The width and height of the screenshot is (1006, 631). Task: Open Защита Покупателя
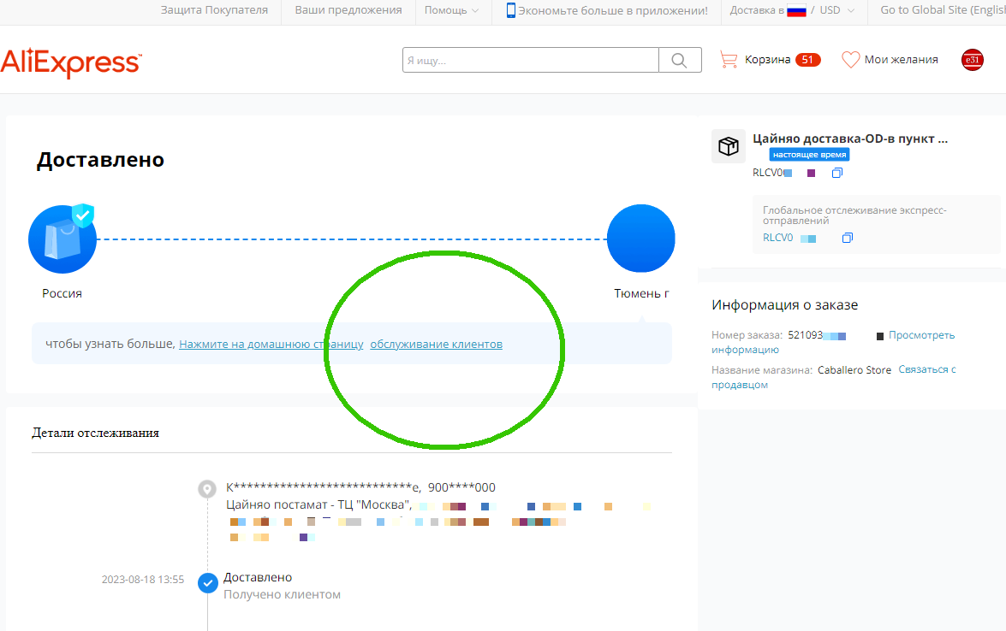(x=214, y=10)
